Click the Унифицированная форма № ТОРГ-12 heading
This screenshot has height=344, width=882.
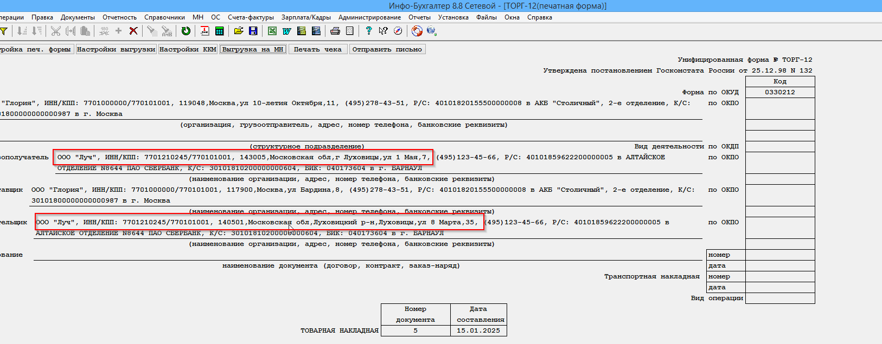pyautogui.click(x=745, y=60)
